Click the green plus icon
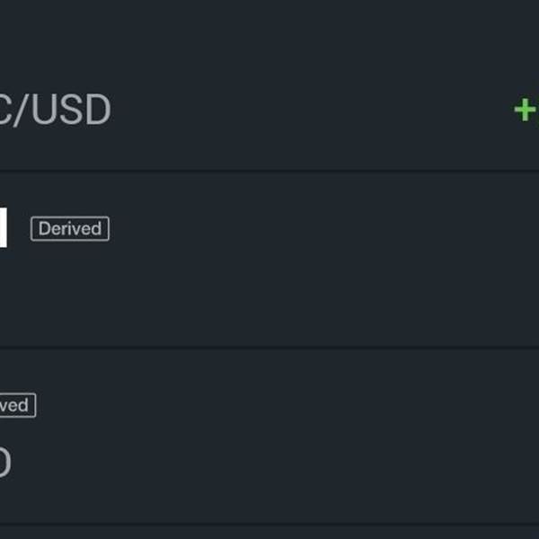 point(526,110)
